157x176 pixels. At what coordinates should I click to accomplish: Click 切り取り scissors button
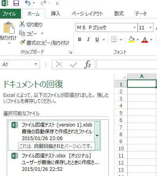(31, 25)
